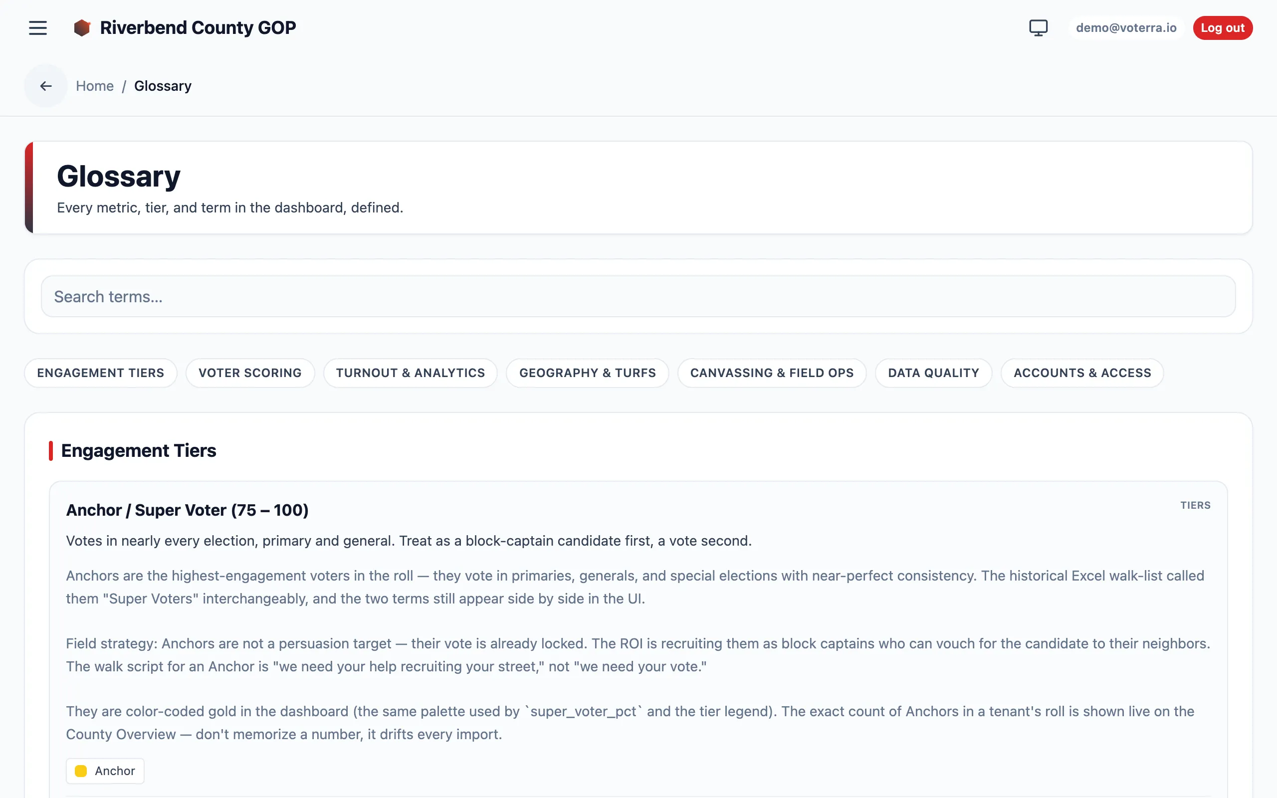
Task: Select the Geography & Turfs chip
Action: (587, 373)
